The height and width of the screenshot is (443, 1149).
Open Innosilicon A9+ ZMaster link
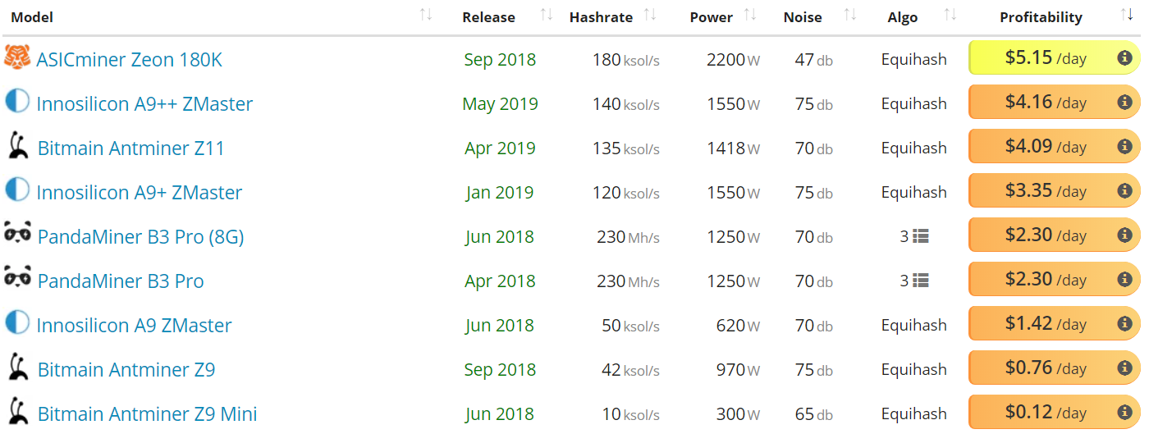[x=140, y=192]
